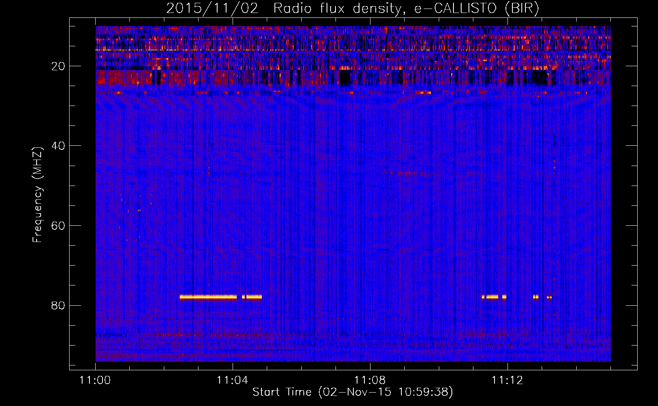Click the yellow burst segments near 11:11 at 78 MHz
This screenshot has width=658, height=406.
pyautogui.click(x=494, y=297)
